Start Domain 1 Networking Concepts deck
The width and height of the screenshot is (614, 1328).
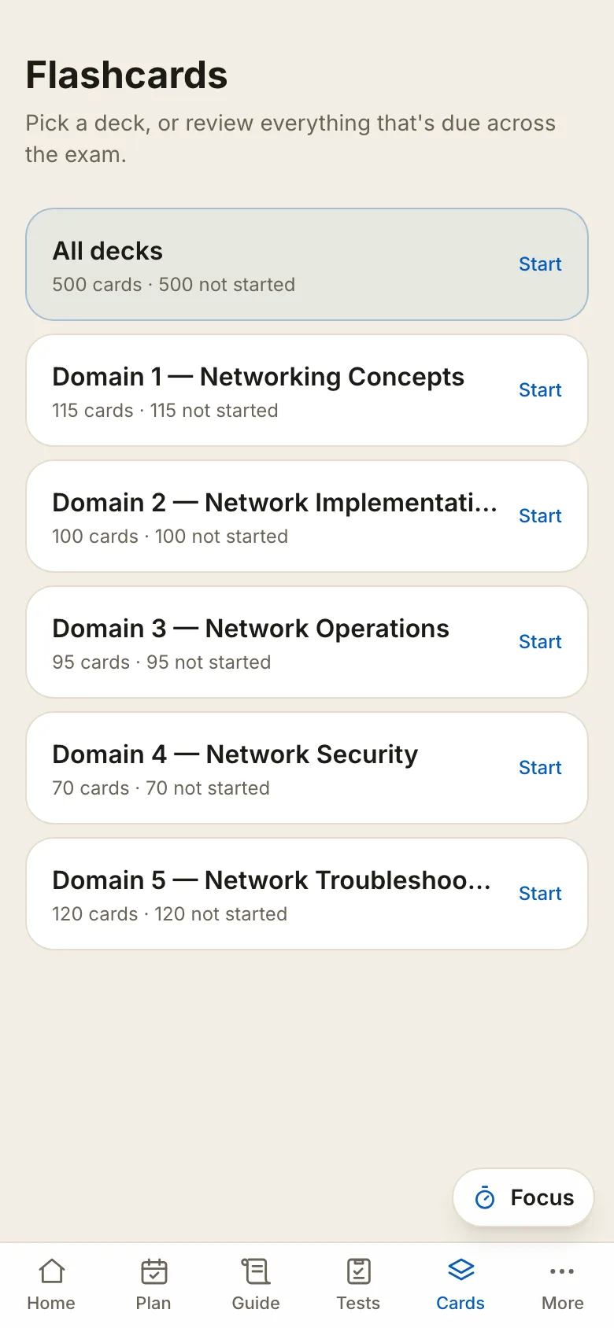pyautogui.click(x=540, y=390)
